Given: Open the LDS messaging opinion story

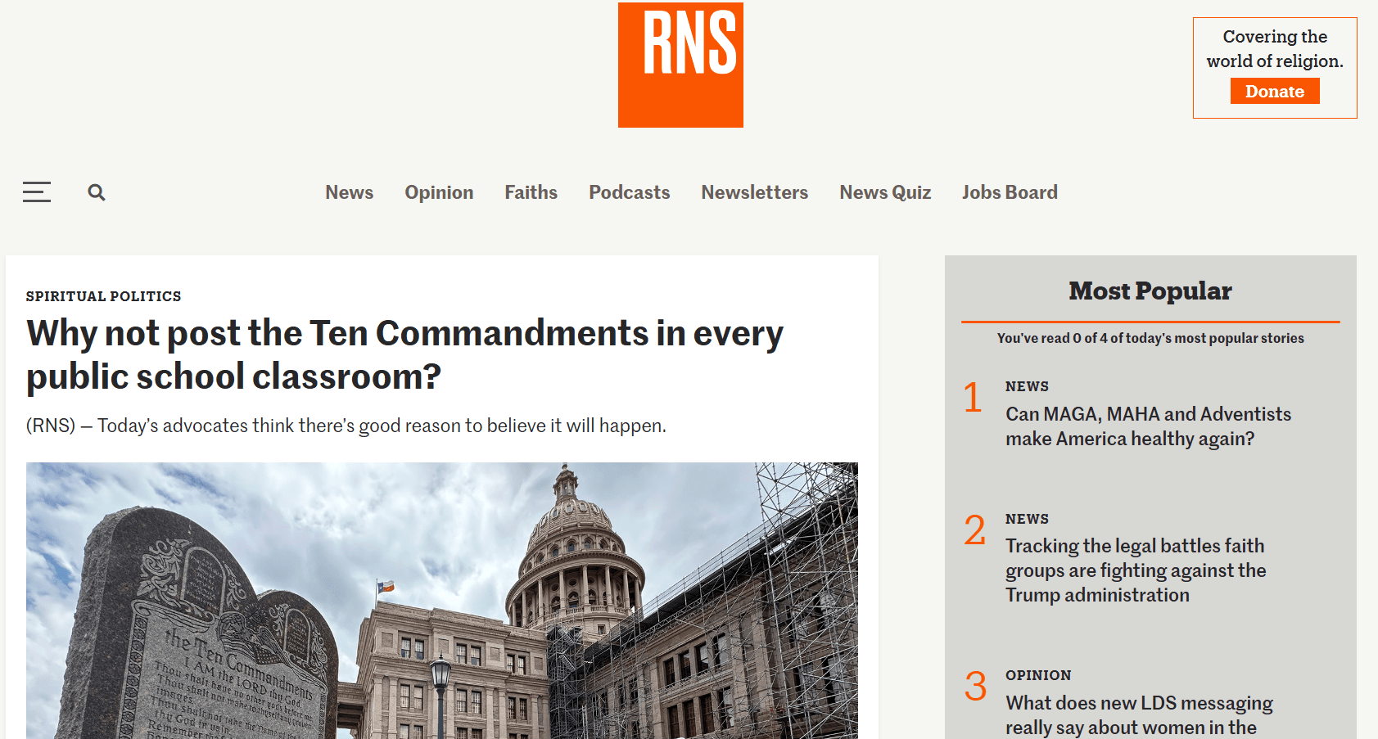Looking at the screenshot, I should [x=1139, y=715].
